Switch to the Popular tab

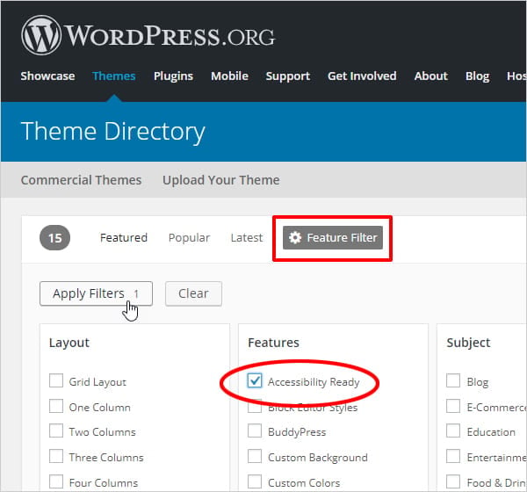(x=189, y=238)
